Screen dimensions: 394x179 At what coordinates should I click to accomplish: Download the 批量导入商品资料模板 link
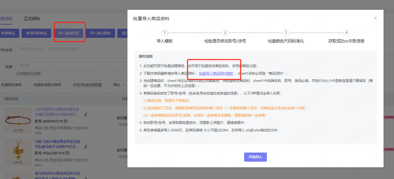216,73
